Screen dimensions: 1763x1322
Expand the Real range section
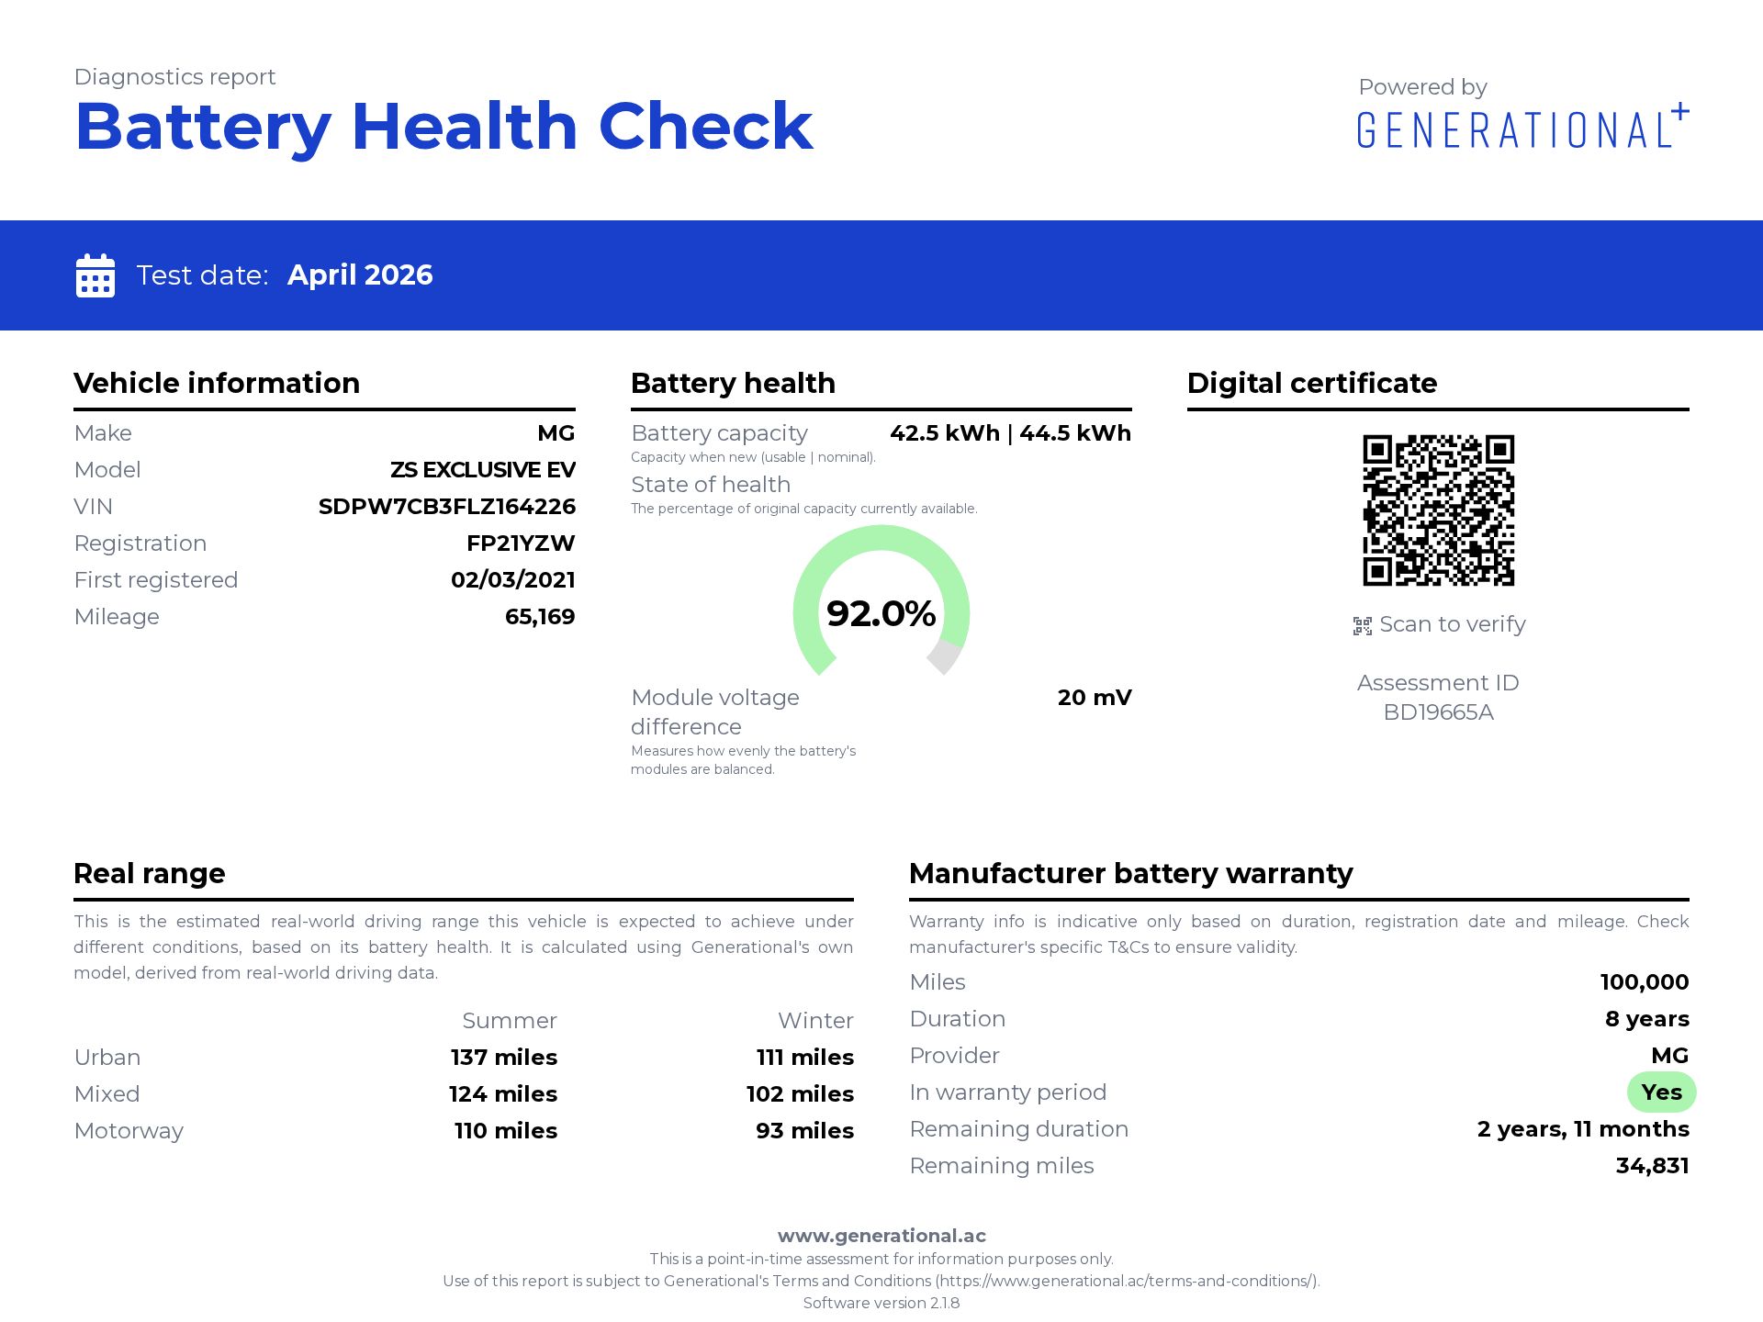149,873
